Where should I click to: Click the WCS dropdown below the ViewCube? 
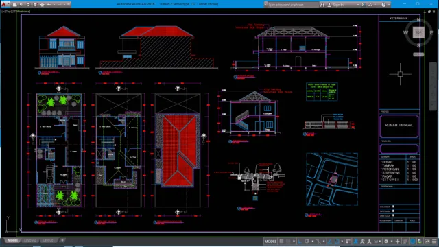click(x=418, y=54)
